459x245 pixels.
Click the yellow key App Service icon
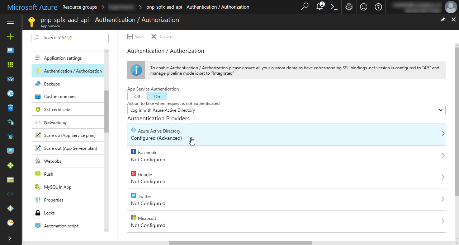[32, 22]
